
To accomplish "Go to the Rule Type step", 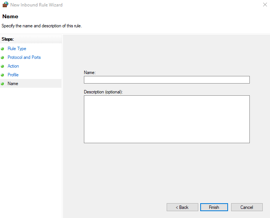I will [17, 49].
